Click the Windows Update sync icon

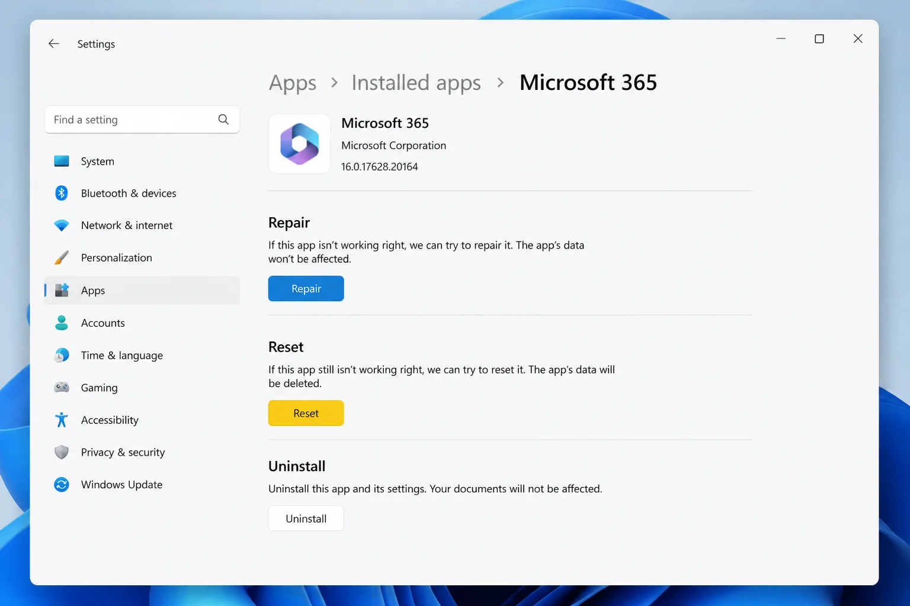(62, 484)
